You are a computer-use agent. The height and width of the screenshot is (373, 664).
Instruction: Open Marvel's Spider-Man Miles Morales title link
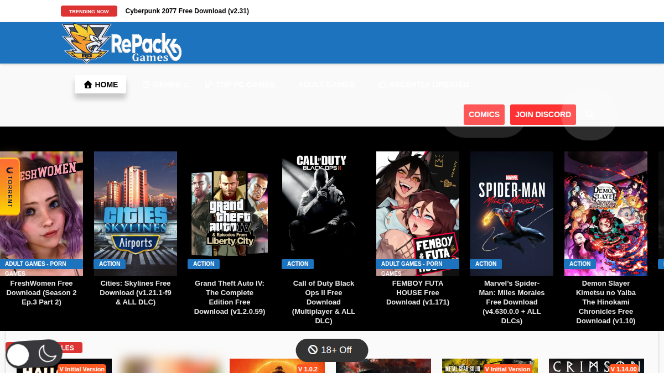coord(512,302)
